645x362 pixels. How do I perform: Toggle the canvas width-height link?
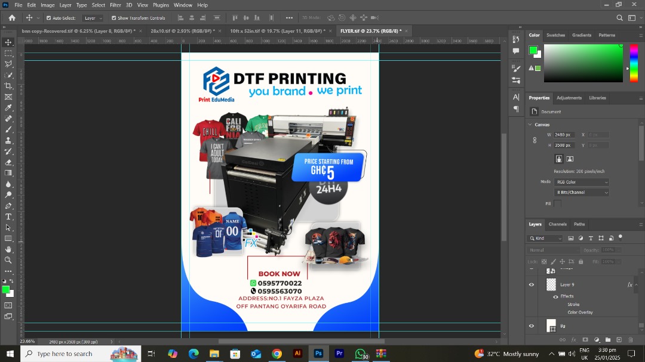535,140
